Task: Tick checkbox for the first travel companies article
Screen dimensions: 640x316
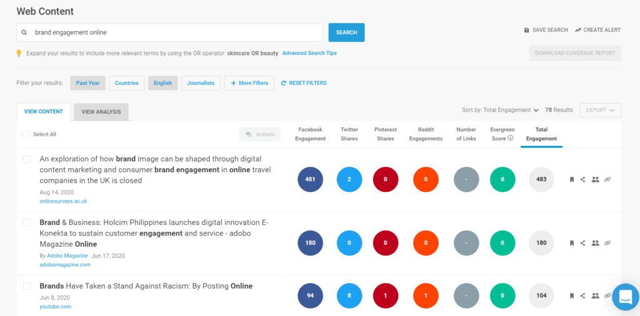Action: (27, 159)
